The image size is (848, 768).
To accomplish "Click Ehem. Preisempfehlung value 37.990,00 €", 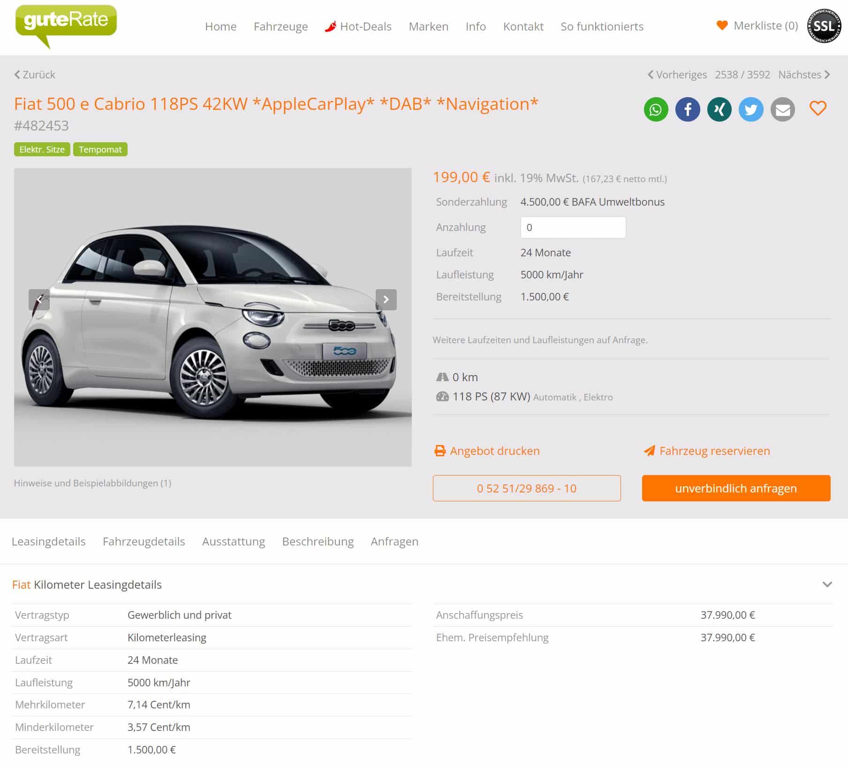I will (728, 637).
